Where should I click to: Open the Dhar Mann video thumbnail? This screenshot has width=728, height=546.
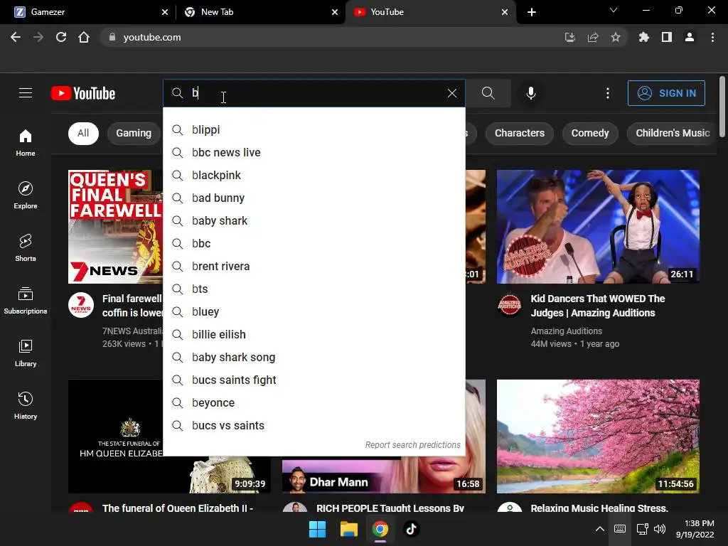click(x=383, y=475)
